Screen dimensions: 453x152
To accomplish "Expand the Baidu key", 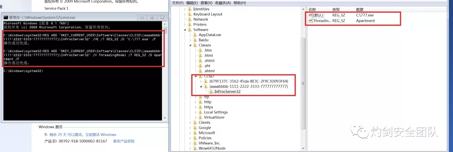I will click(190, 40).
